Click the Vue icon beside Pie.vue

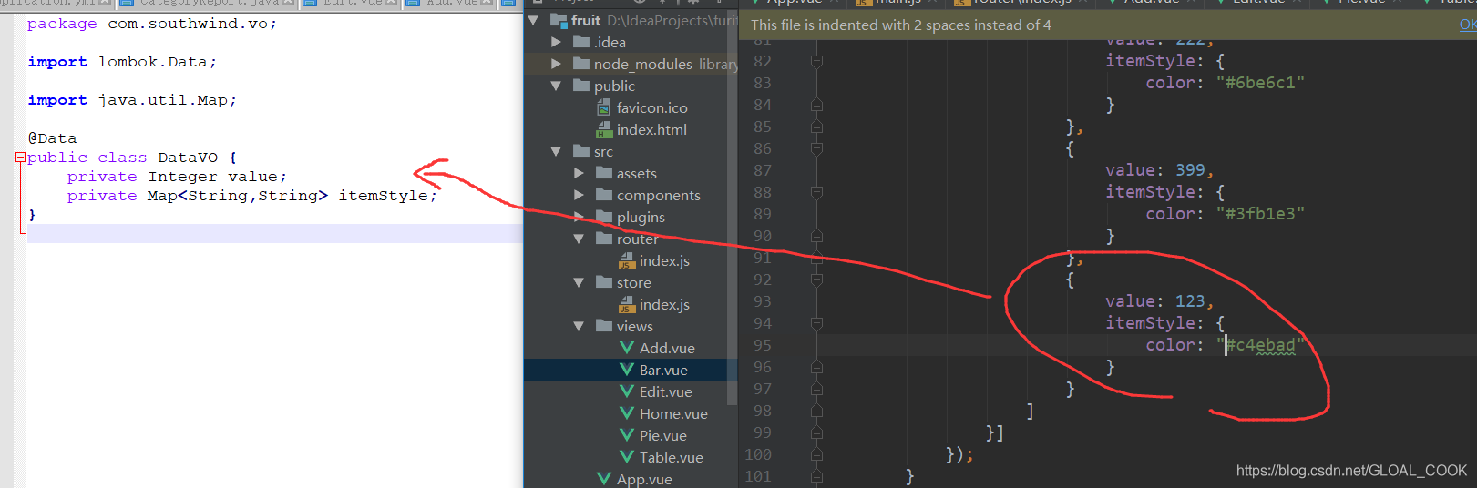[627, 435]
